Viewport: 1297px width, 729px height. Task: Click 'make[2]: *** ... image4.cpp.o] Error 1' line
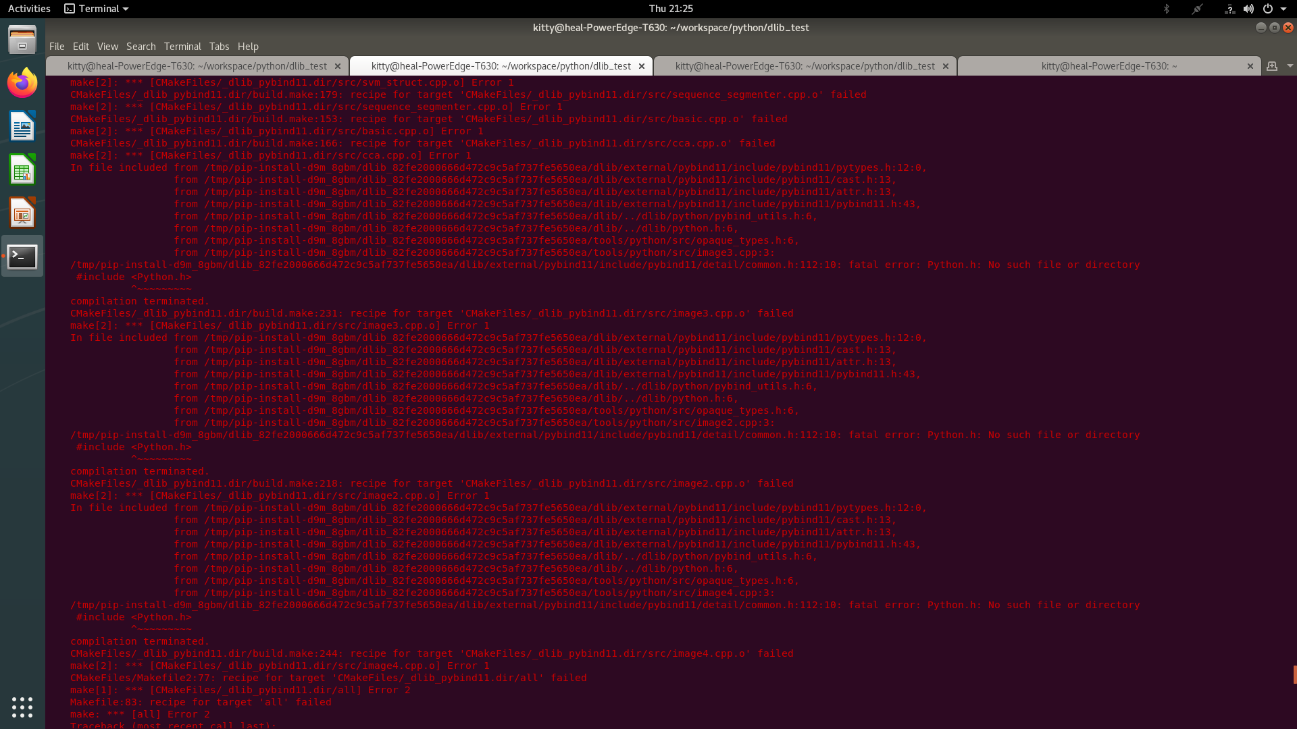(x=280, y=666)
